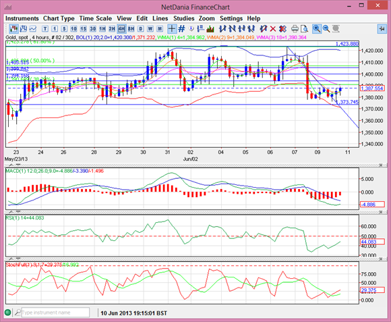Viewport: 391px width, 322px height.
Task: Toggle the chart grid lines icon
Action: (182, 29)
